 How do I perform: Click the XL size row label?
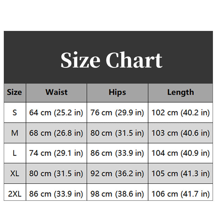coord(15,173)
